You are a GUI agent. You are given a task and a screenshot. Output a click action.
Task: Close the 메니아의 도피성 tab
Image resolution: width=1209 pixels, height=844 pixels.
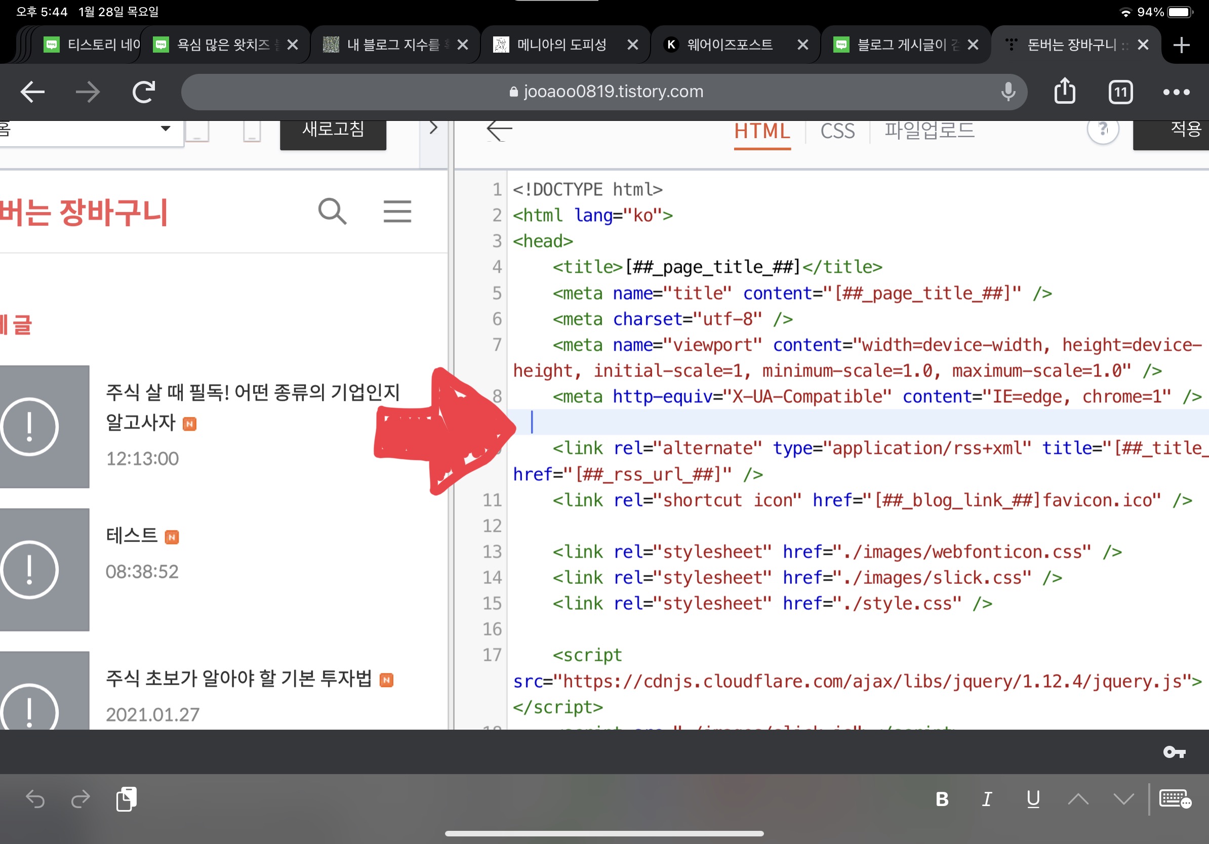[633, 45]
